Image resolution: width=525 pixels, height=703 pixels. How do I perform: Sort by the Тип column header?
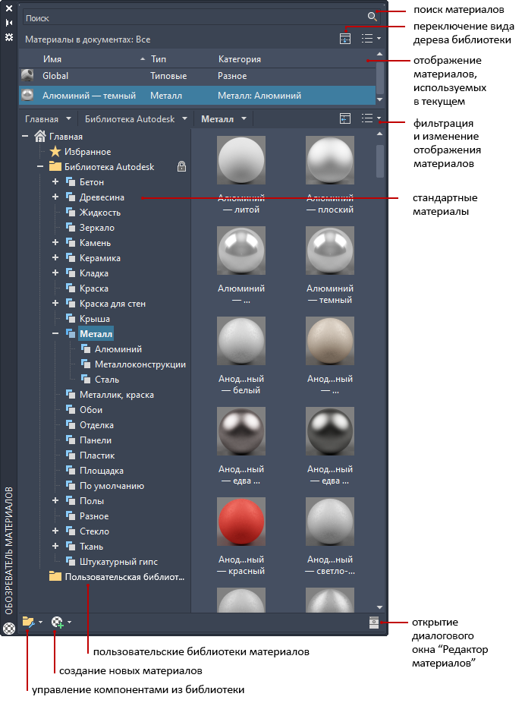[x=159, y=58]
